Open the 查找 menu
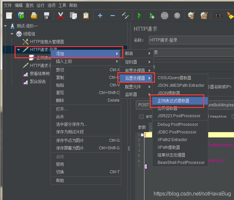The height and width of the screenshot is (200, 234). [x=29, y=5]
